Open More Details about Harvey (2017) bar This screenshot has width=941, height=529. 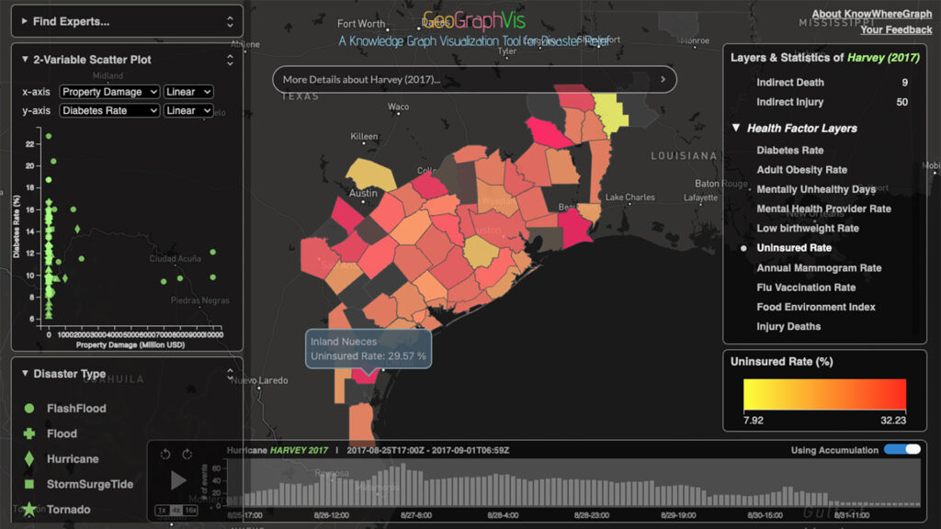[x=474, y=79]
